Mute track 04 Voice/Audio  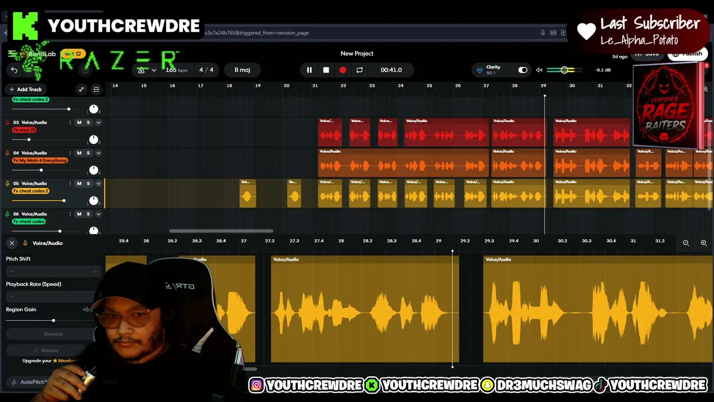[x=79, y=153]
